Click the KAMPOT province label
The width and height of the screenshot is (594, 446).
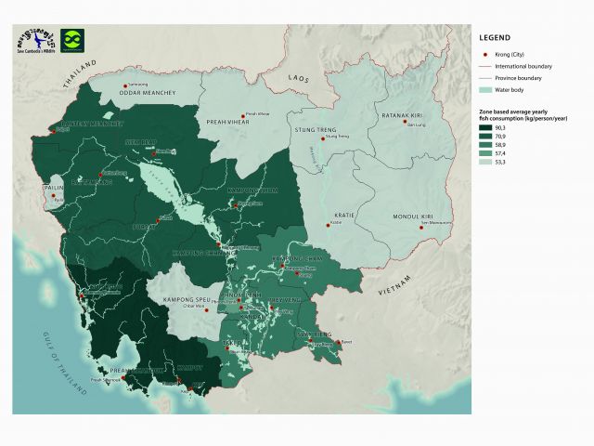click(190, 368)
